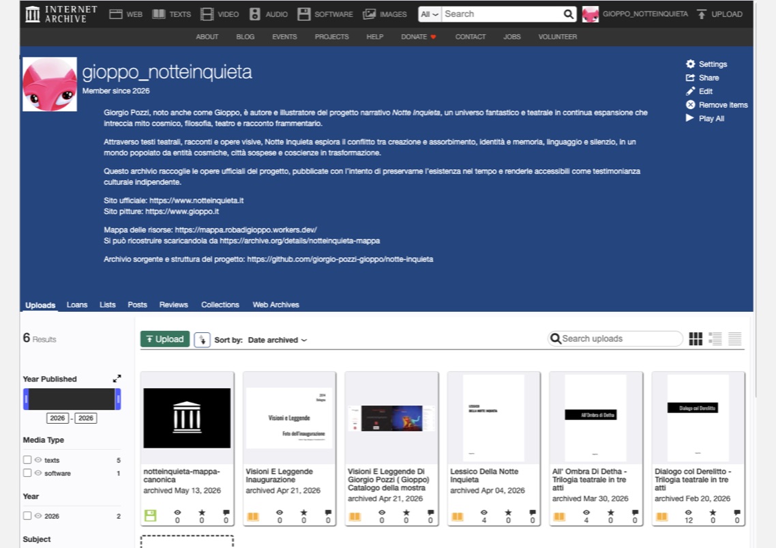
Task: Toggle eye icon next to software filter
Action: point(38,473)
